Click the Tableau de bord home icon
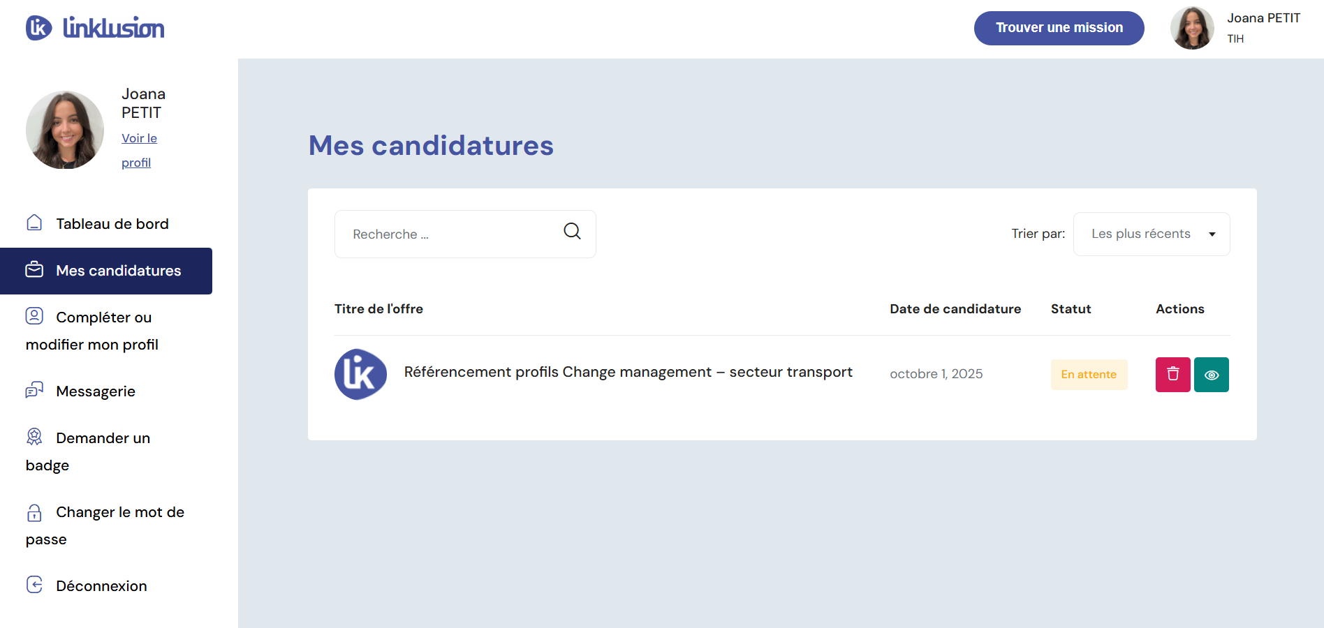Viewport: 1324px width, 628px height. pos(34,223)
